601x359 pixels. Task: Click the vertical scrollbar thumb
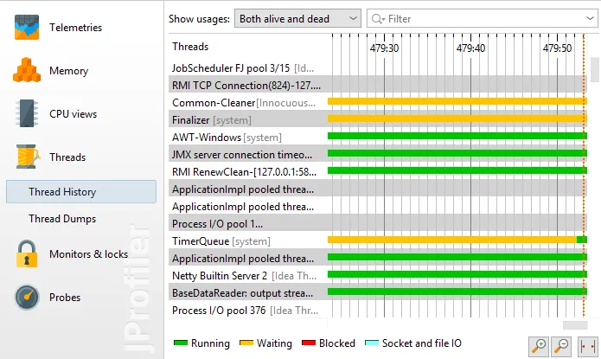[x=594, y=69]
